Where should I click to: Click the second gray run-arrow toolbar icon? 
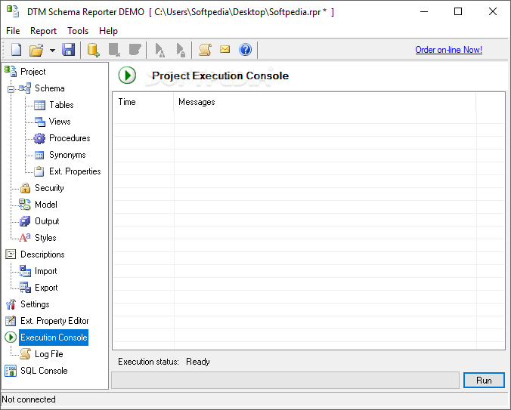(180, 50)
